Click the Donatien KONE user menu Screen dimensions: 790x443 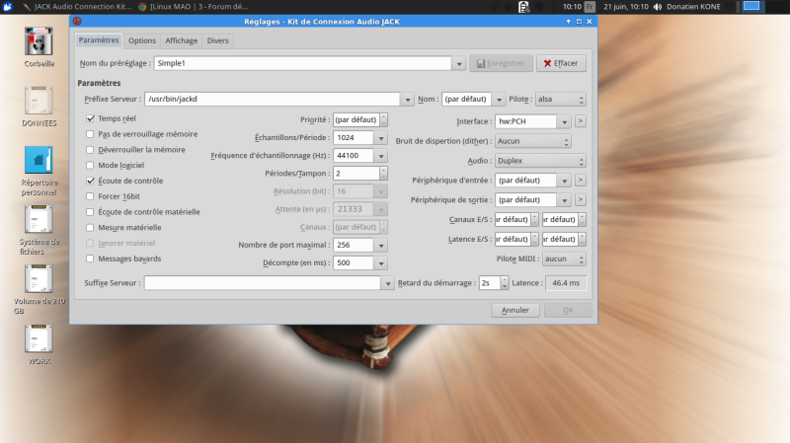pyautogui.click(x=694, y=7)
